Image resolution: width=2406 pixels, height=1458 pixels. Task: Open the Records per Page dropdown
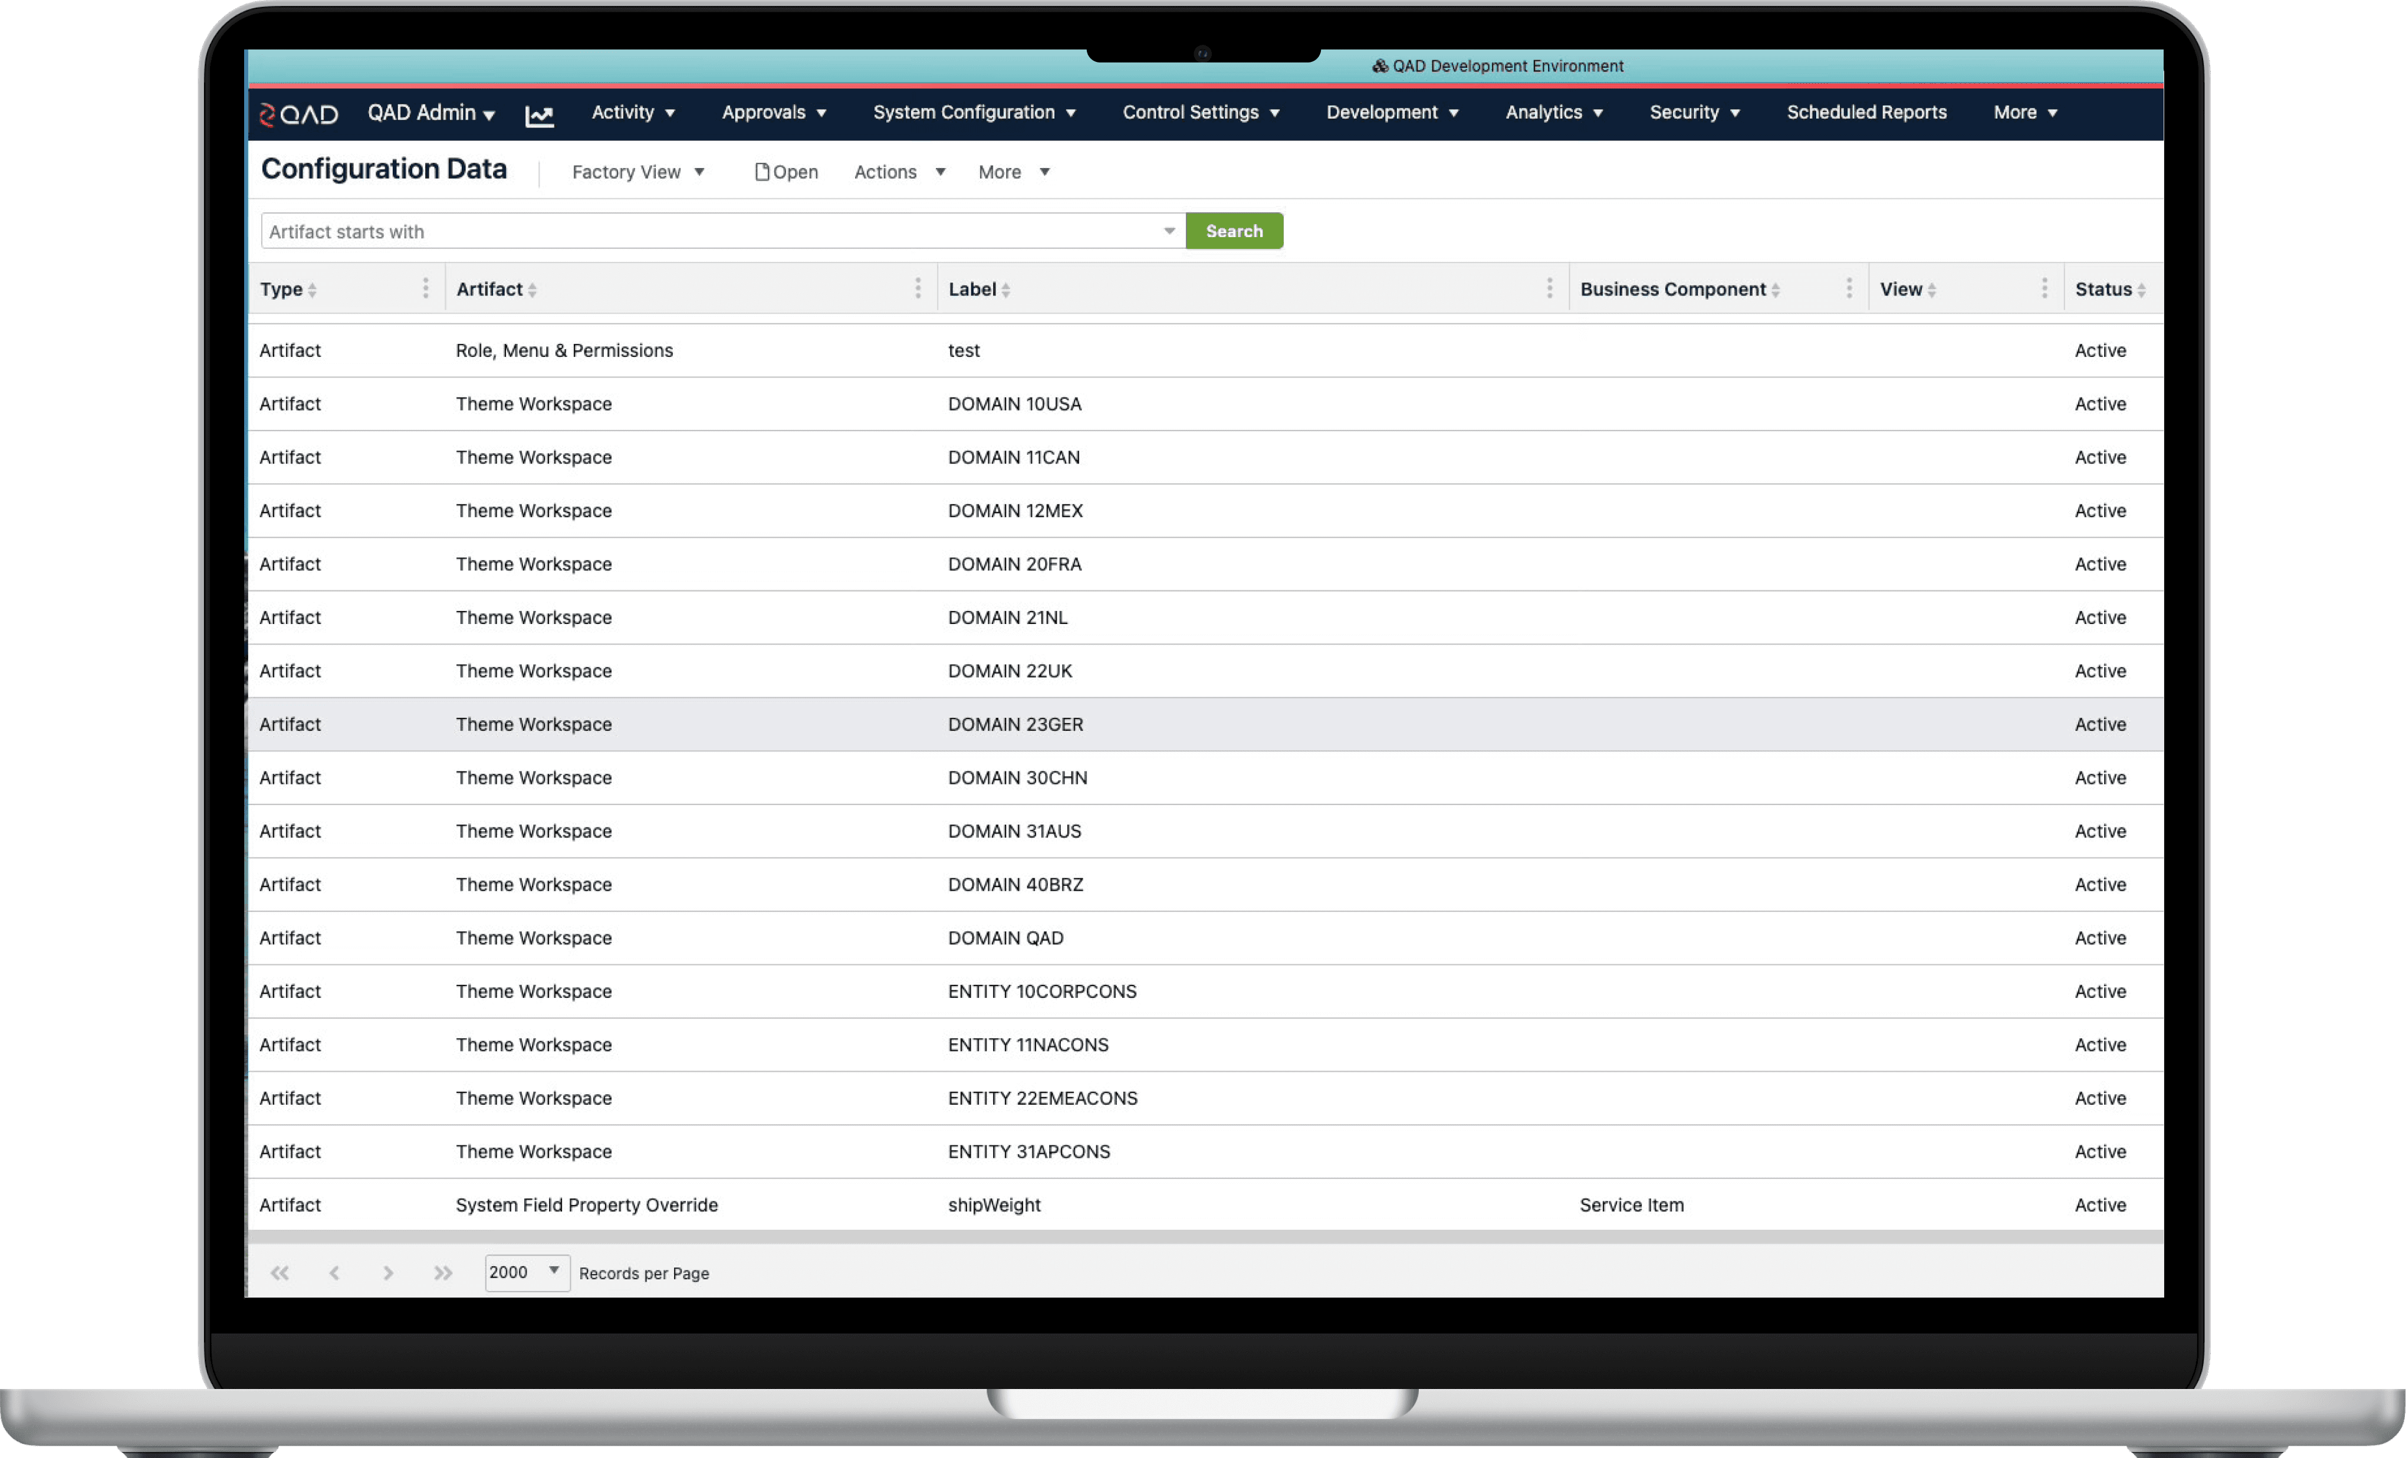point(526,1272)
